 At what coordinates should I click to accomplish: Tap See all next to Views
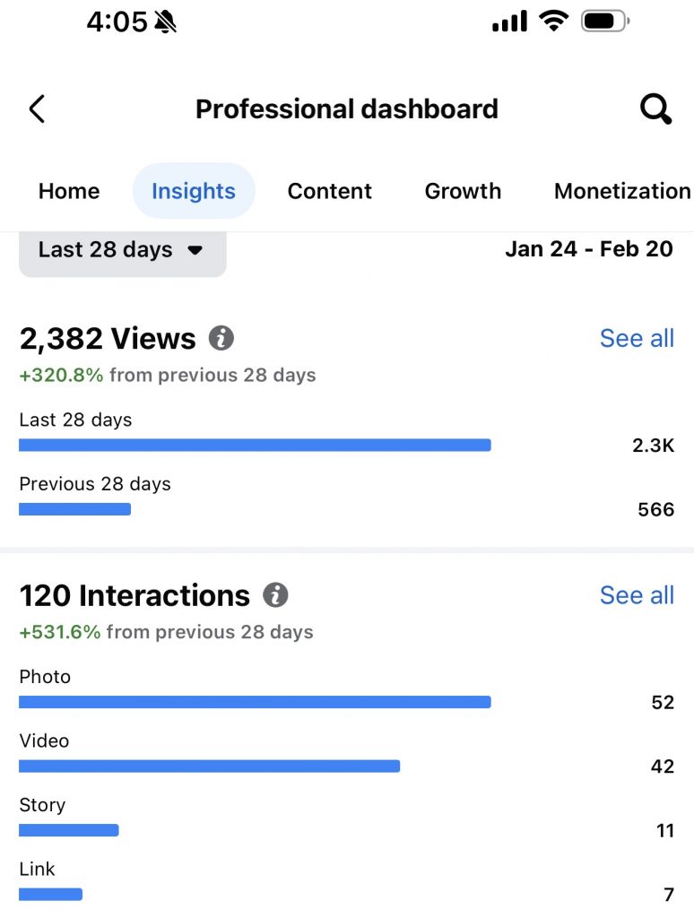coord(637,338)
